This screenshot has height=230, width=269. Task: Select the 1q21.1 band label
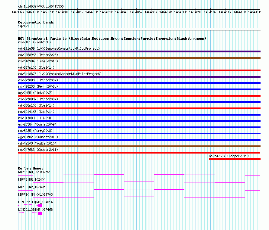tap(24, 26)
